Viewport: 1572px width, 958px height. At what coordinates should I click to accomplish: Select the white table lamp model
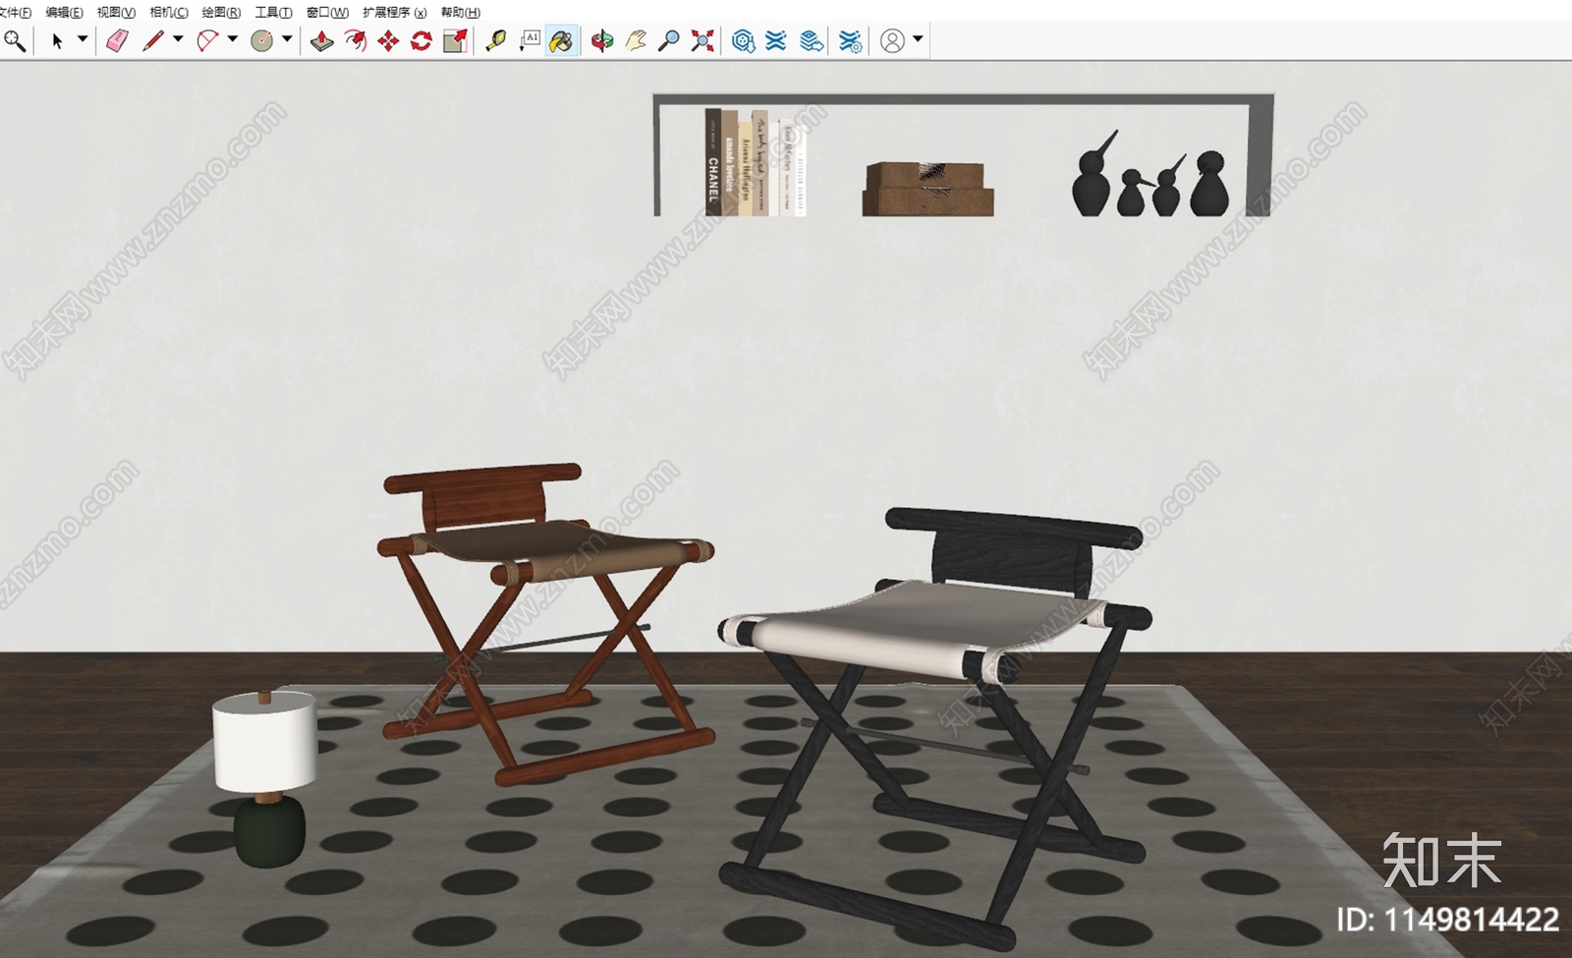click(x=264, y=778)
